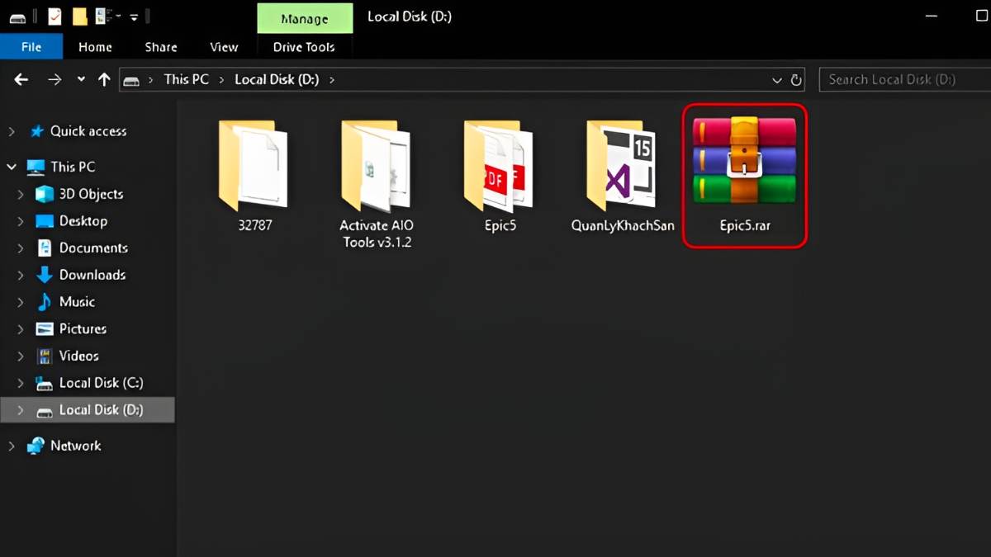Select Quick access in the navigation pane

88,131
